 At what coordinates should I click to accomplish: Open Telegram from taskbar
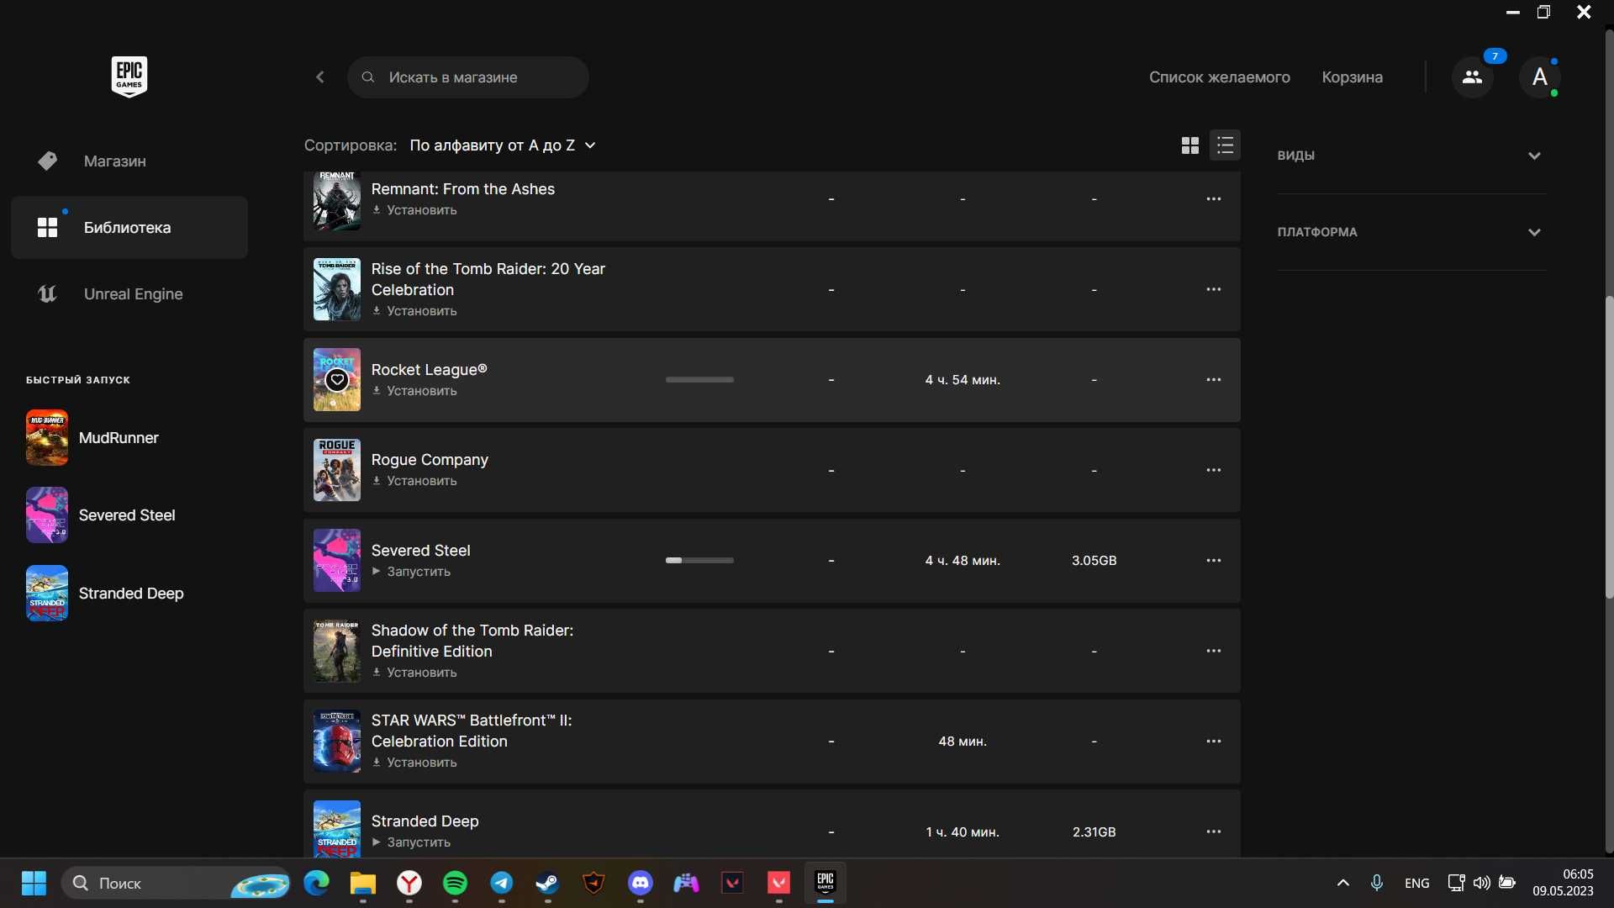(x=502, y=883)
